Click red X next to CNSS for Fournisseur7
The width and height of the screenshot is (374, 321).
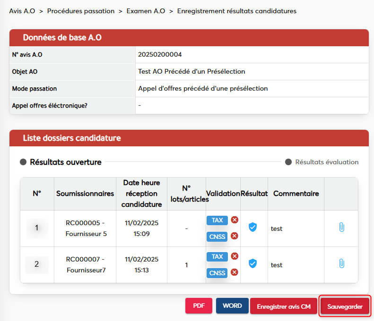coord(235,272)
